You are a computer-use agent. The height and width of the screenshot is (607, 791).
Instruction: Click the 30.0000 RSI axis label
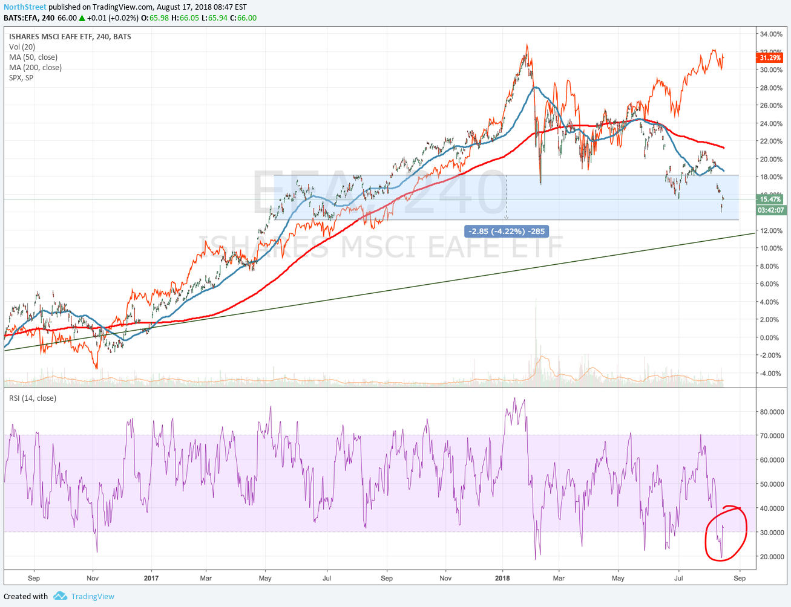[772, 532]
